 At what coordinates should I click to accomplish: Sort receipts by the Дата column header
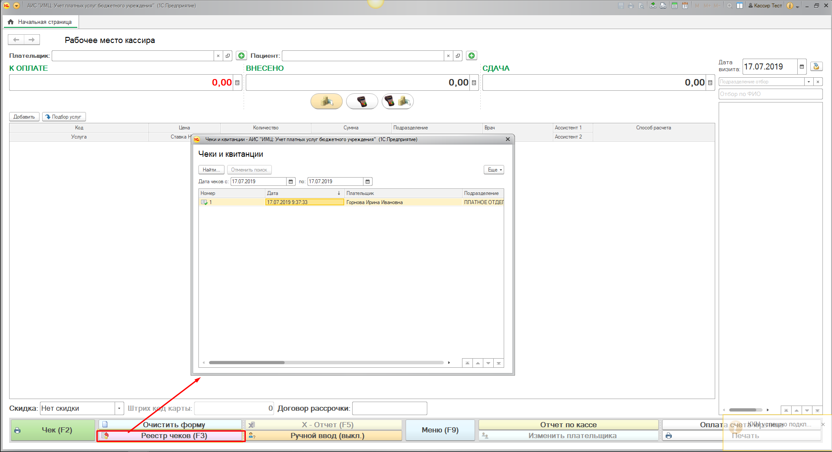click(x=304, y=193)
